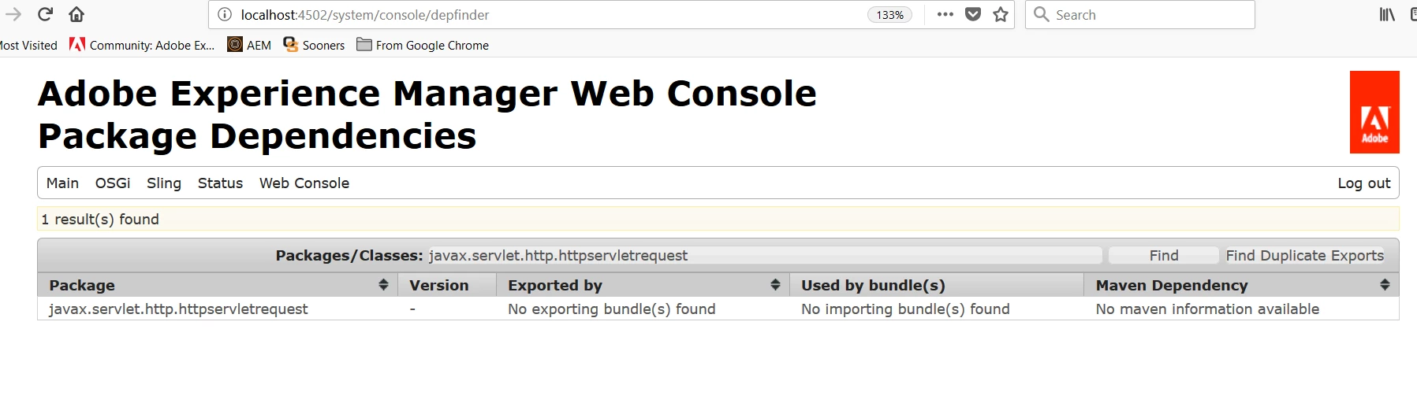Click the Adobe logo
The image size is (1417, 403).
pos(1374,112)
